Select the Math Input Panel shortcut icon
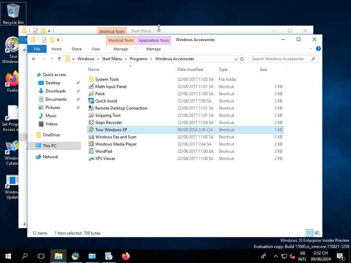This screenshot has width=351, height=263. [91, 87]
